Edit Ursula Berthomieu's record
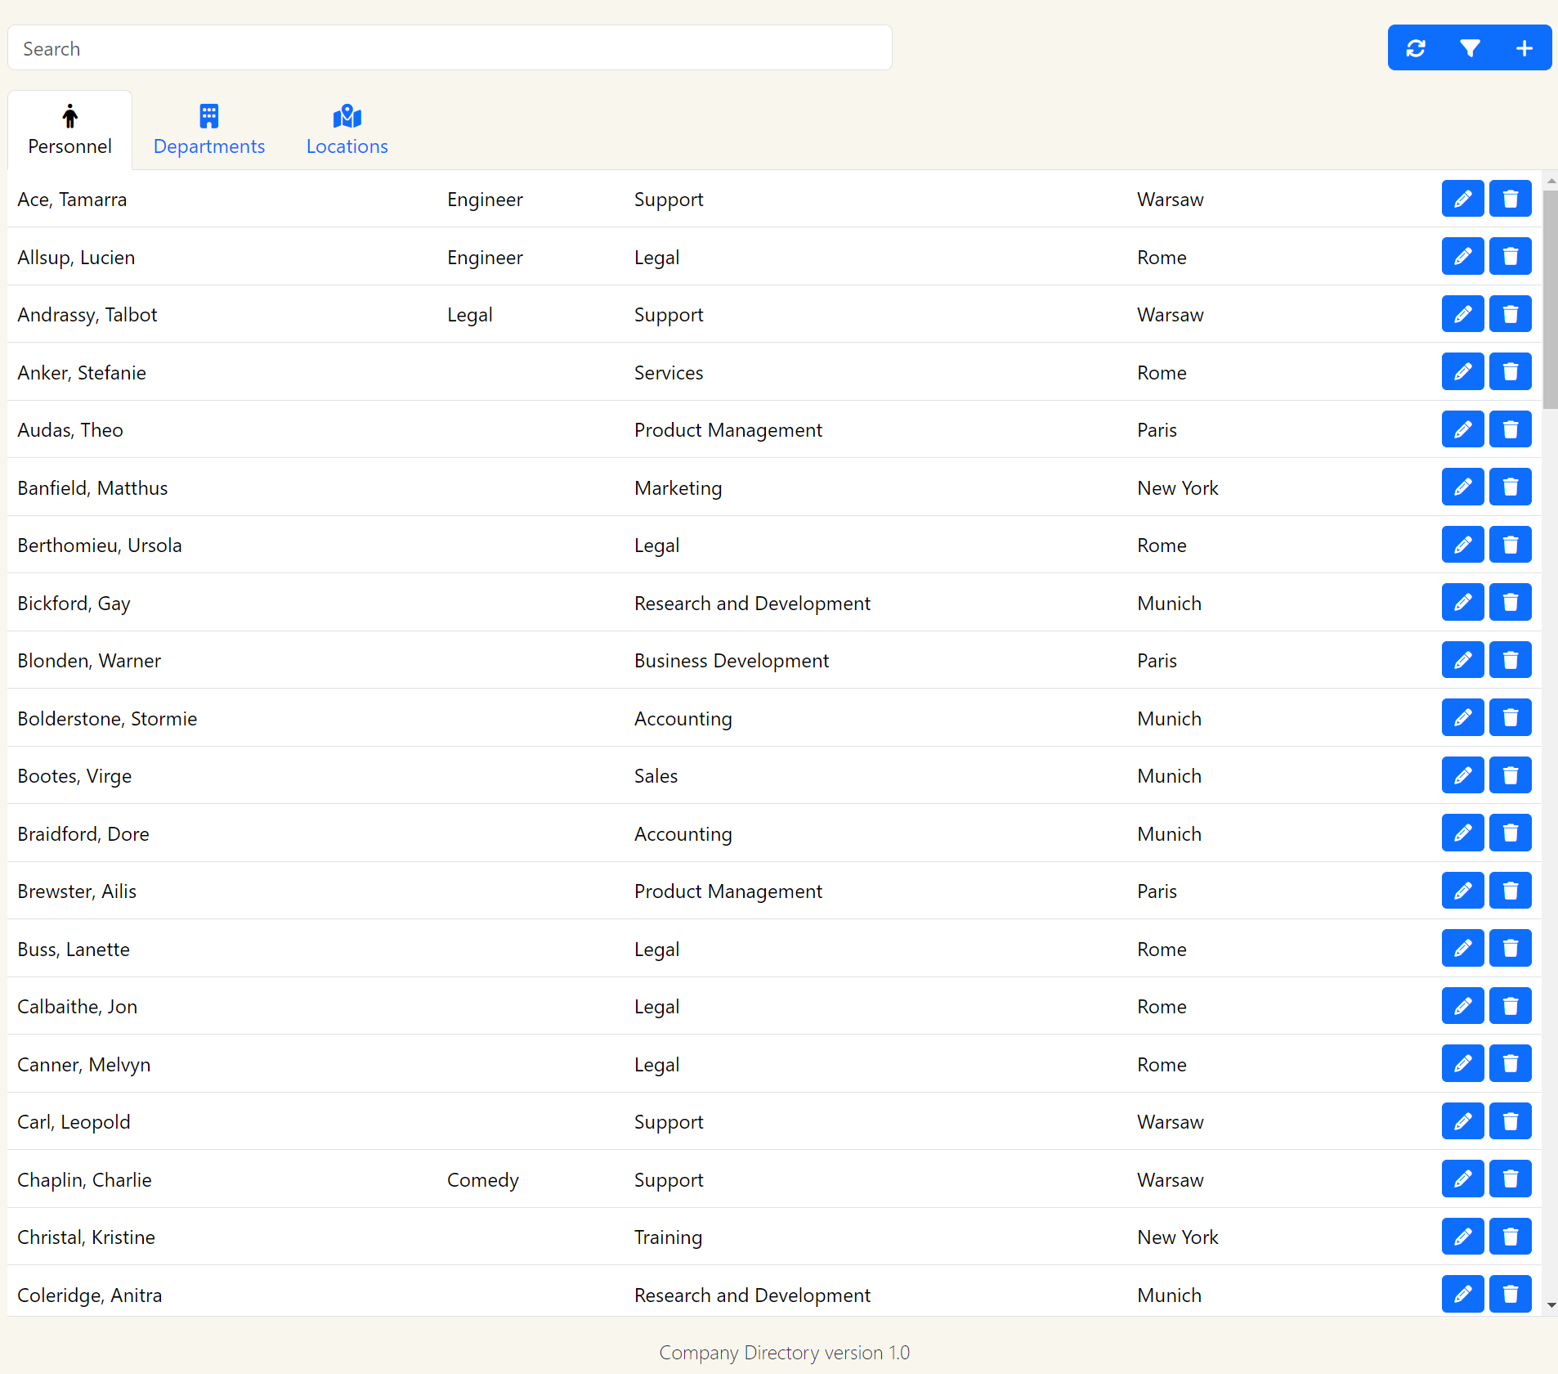Screen dimensions: 1558x1374 1462,544
